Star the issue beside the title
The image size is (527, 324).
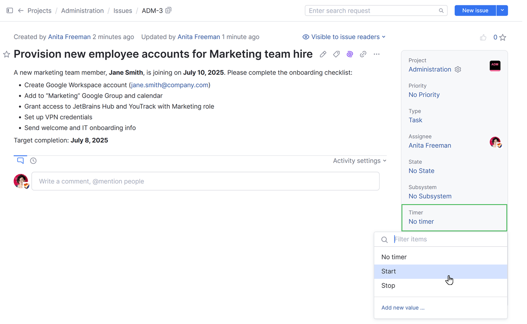pyautogui.click(x=7, y=54)
